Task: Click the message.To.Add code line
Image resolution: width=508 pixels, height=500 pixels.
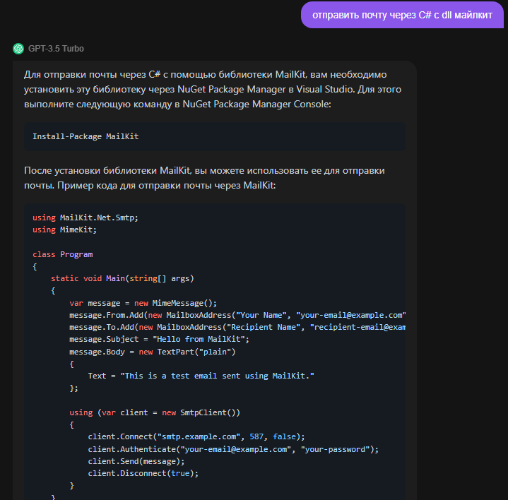Action: [237, 327]
